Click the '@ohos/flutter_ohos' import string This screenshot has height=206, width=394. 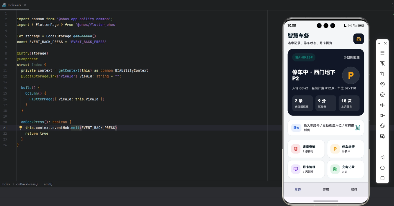(x=96, y=25)
